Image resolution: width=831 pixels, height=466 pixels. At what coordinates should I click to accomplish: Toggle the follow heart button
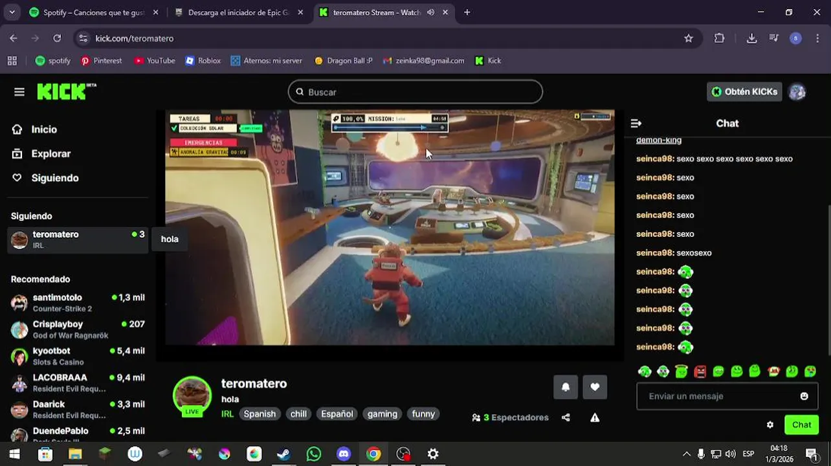pos(595,387)
